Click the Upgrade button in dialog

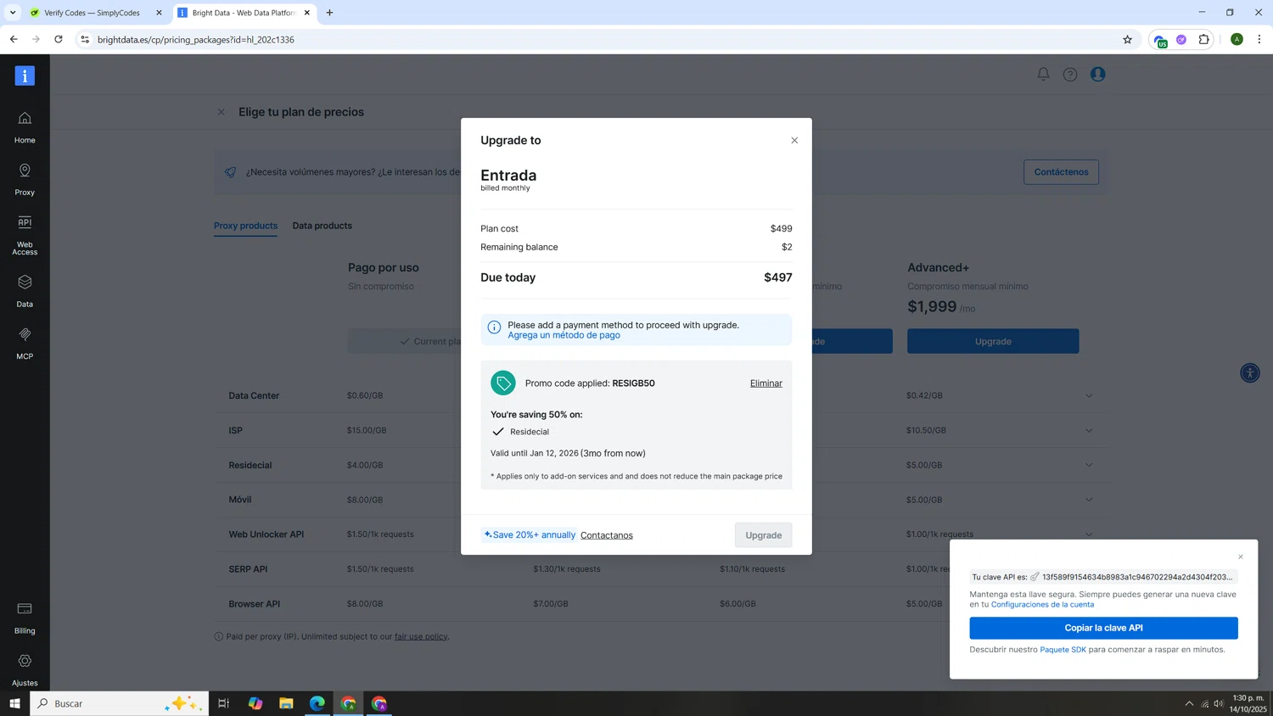763,535
